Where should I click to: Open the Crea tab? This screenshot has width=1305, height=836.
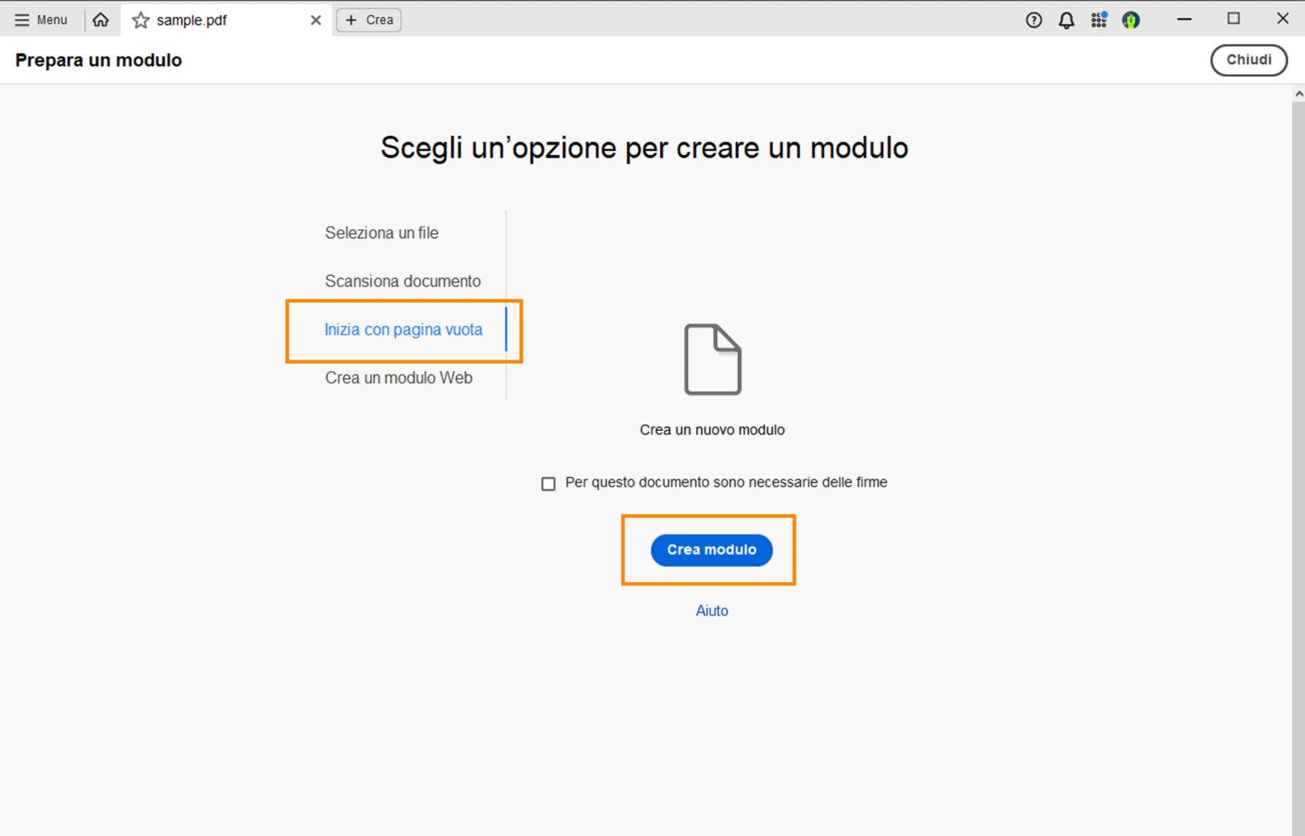tap(368, 20)
